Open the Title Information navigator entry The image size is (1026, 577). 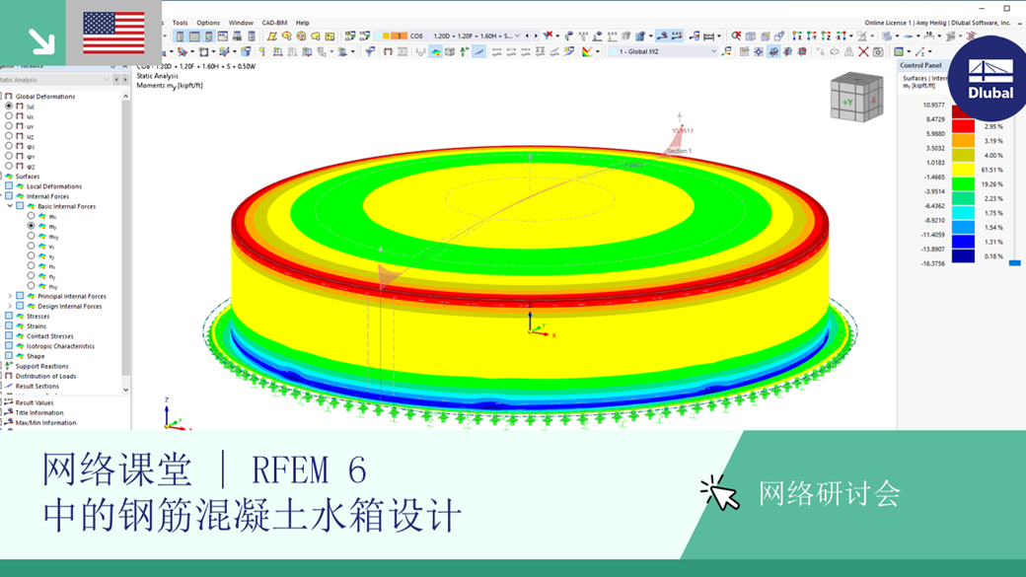tap(39, 413)
